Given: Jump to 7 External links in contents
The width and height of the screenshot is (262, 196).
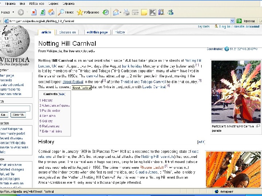Looking at the screenshot, I should [x=51, y=131].
